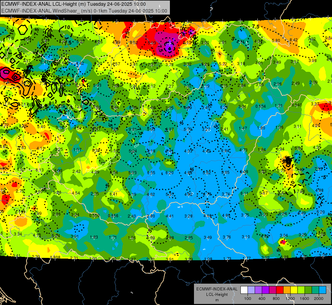The width and height of the screenshot is (332, 305).
Task: Click the light lavender legend swatch
Action: pos(251,290)
